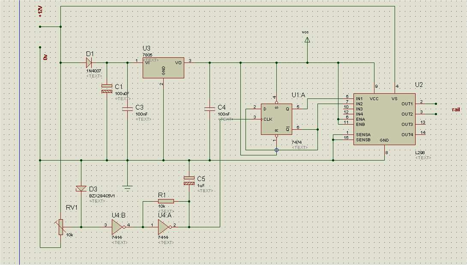Click the U4:B reference label

coord(119,215)
